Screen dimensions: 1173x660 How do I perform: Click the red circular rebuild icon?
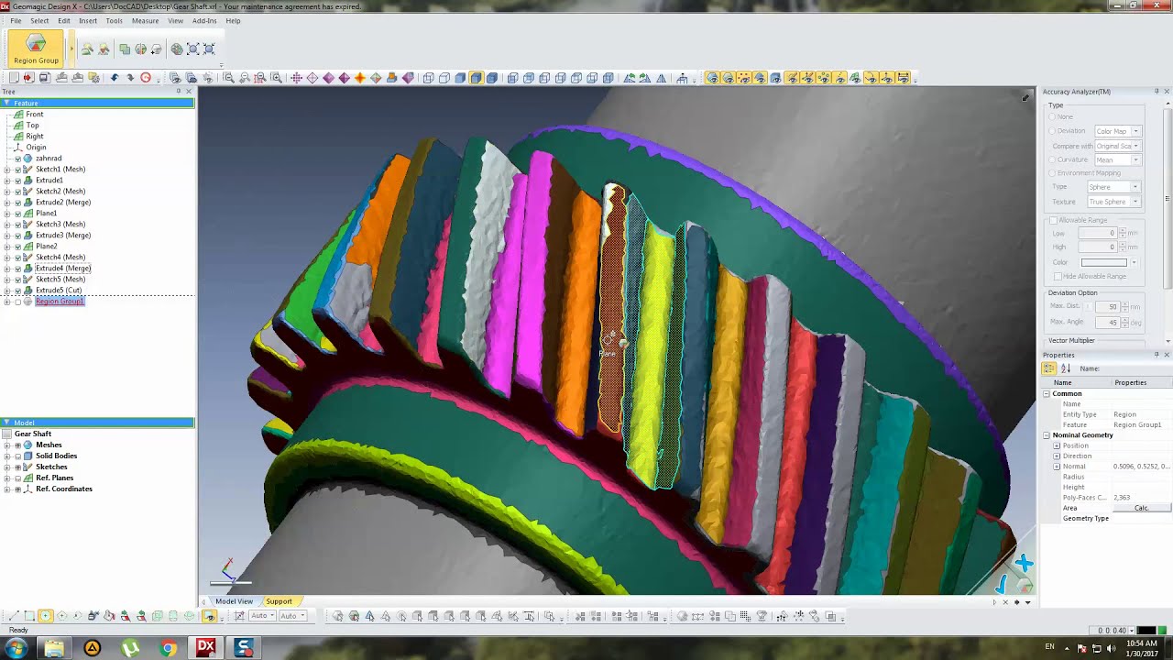tap(146, 78)
